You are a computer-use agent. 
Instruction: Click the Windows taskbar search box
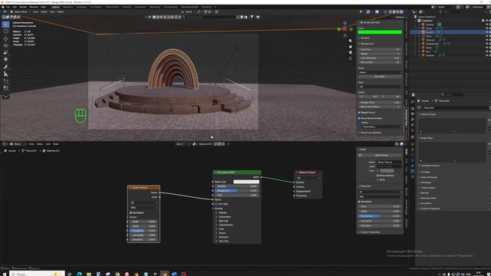[x=37, y=274]
